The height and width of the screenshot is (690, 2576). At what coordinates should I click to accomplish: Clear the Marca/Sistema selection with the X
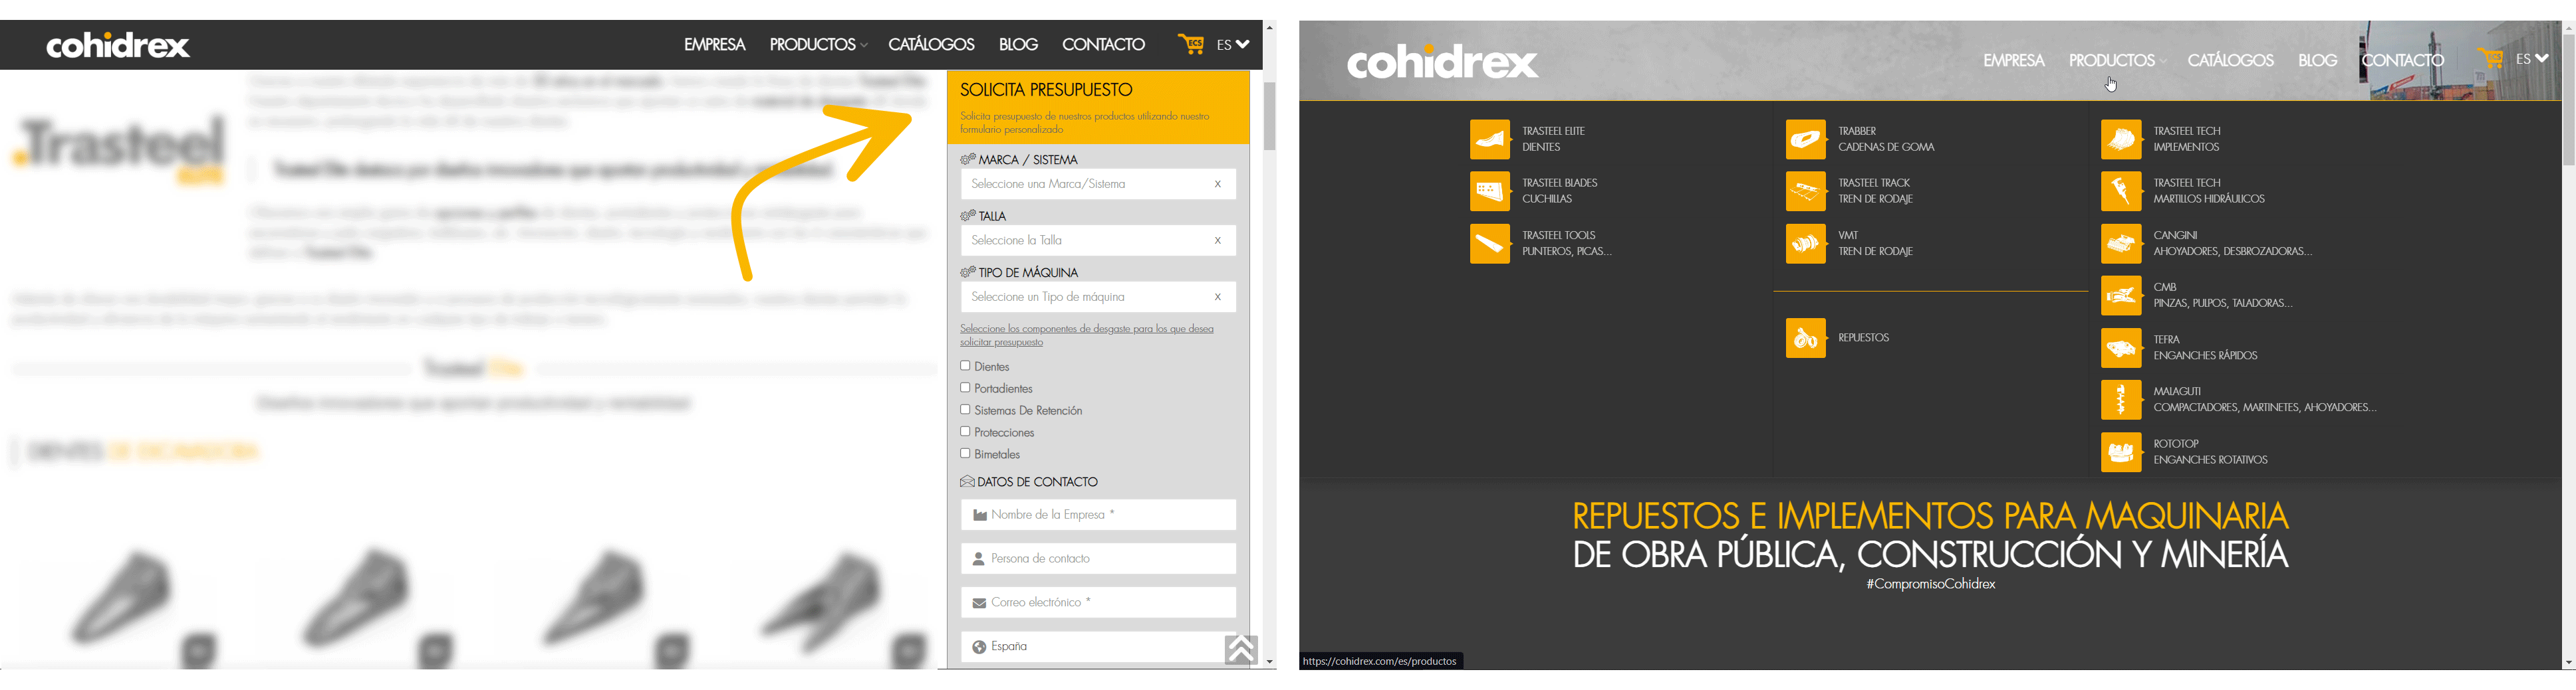pyautogui.click(x=1218, y=184)
